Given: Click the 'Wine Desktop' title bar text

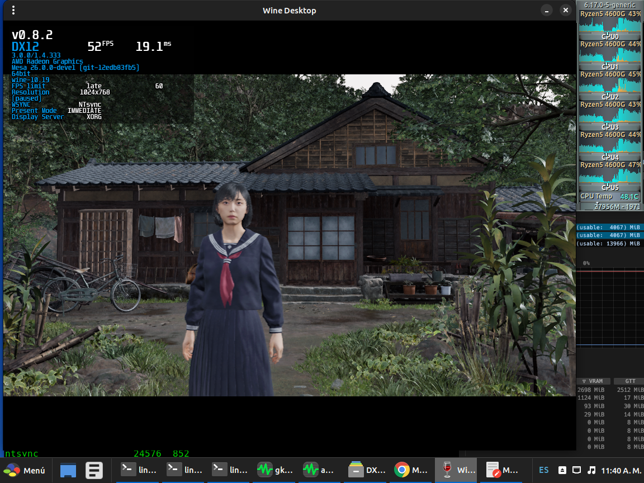Looking at the screenshot, I should pyautogui.click(x=289, y=11).
